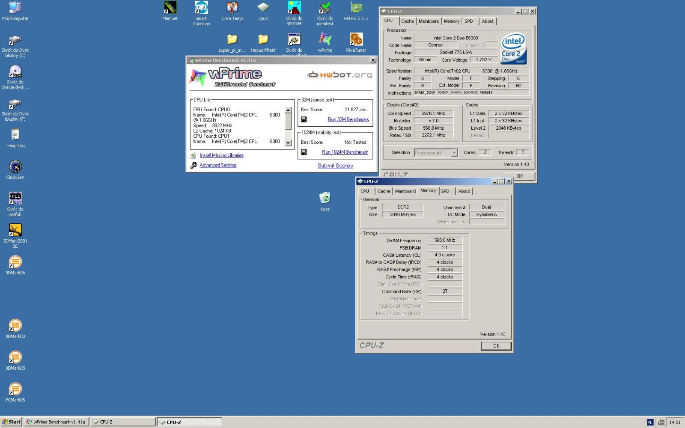Launch ClockGen desktop icon

[x=15, y=169]
